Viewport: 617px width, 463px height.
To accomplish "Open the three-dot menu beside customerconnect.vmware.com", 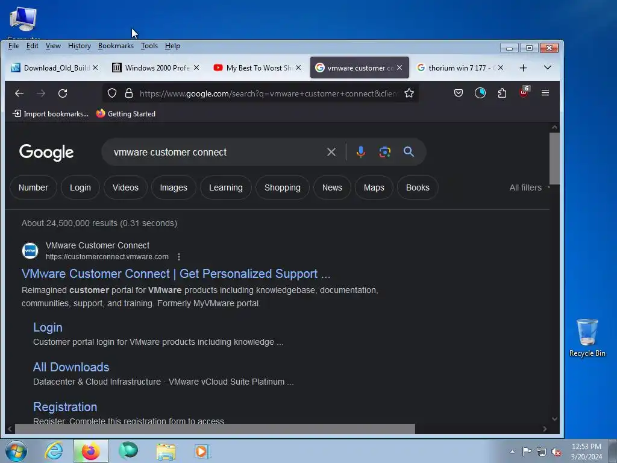I will tap(178, 257).
